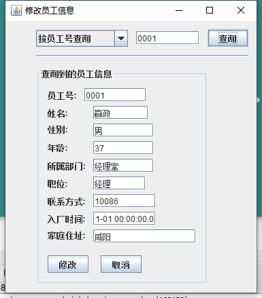Viewport: 262px width, 298px height.
Task: Close the 修改员工信息 window
Action: (241, 10)
